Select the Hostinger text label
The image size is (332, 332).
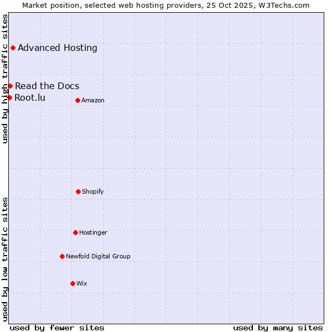click(93, 232)
